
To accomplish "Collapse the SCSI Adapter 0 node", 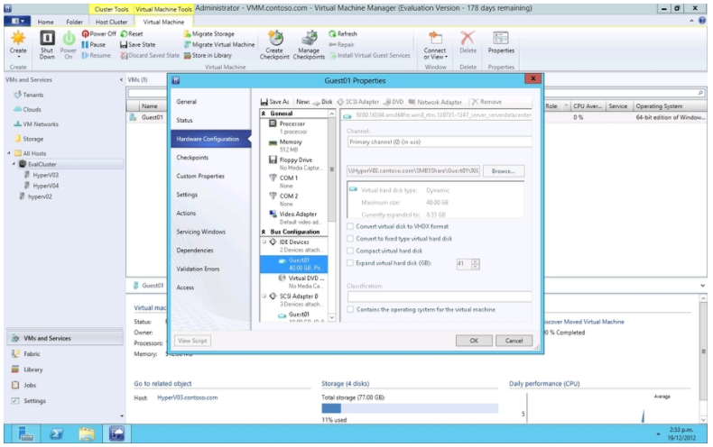I will pyautogui.click(x=264, y=296).
